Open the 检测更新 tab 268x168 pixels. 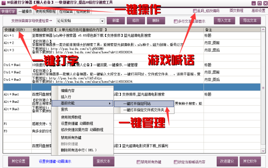click(x=83, y=11)
